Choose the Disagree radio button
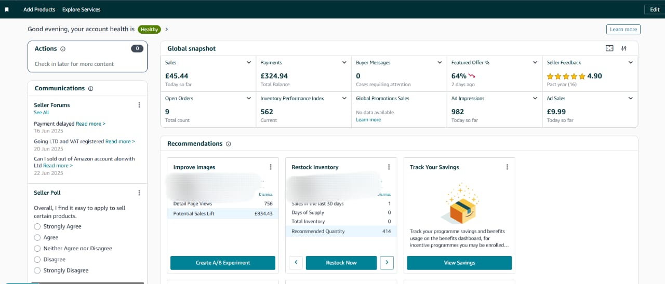The image size is (665, 284). pos(37,260)
